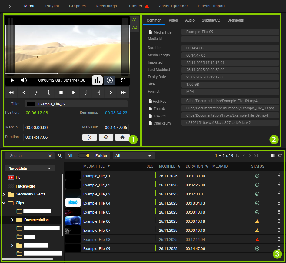286x263 pixels.
Task: Toggle fullscreen video preview
Action: 123,80
